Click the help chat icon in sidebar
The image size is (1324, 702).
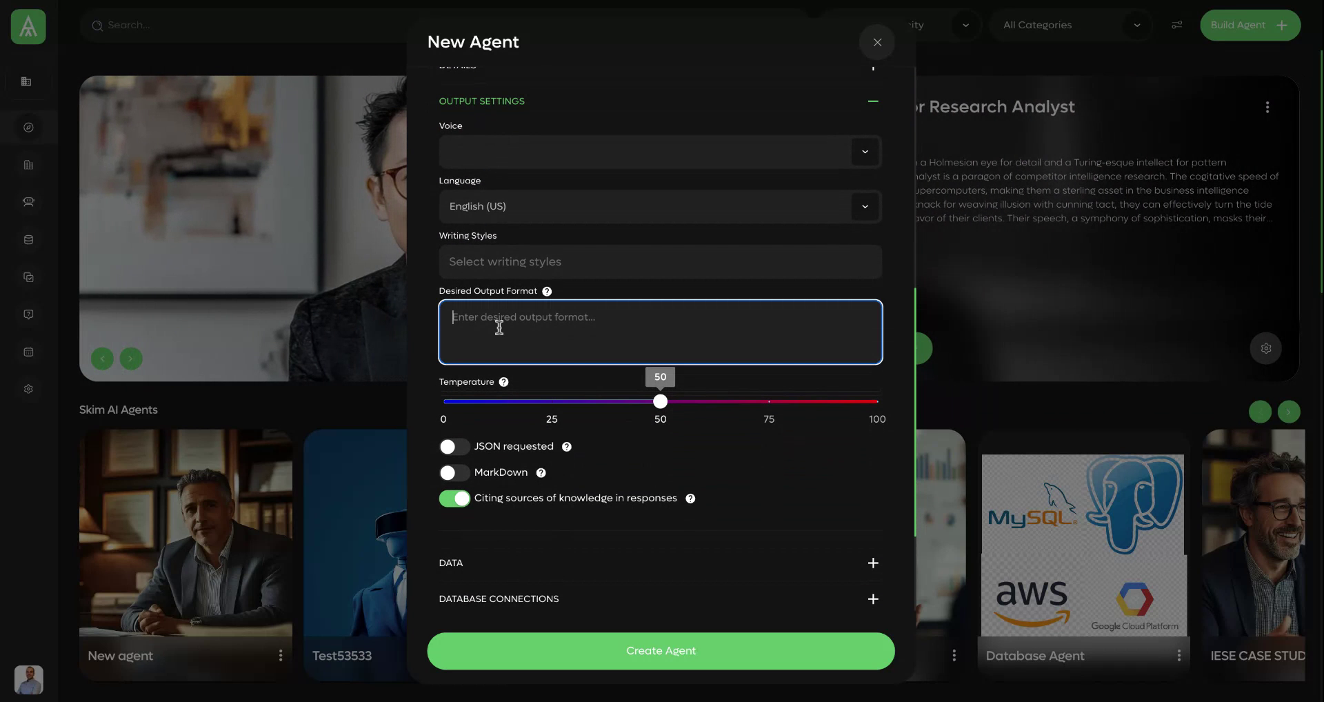(28, 314)
